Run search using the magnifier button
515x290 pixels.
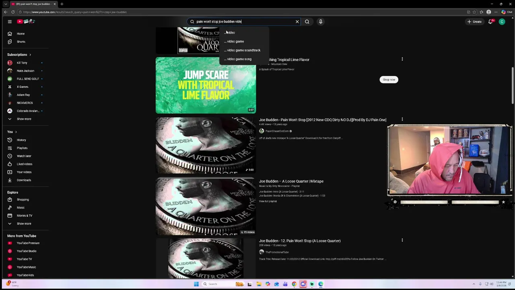(x=307, y=22)
